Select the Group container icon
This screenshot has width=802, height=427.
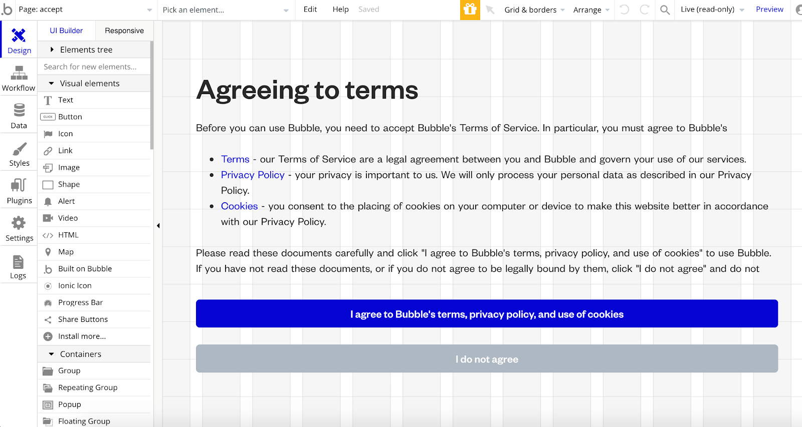click(48, 371)
